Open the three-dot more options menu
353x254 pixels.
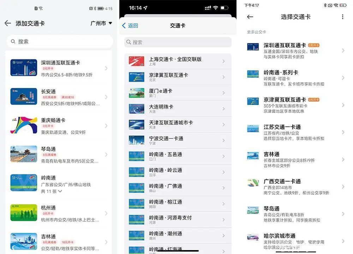coord(342,17)
